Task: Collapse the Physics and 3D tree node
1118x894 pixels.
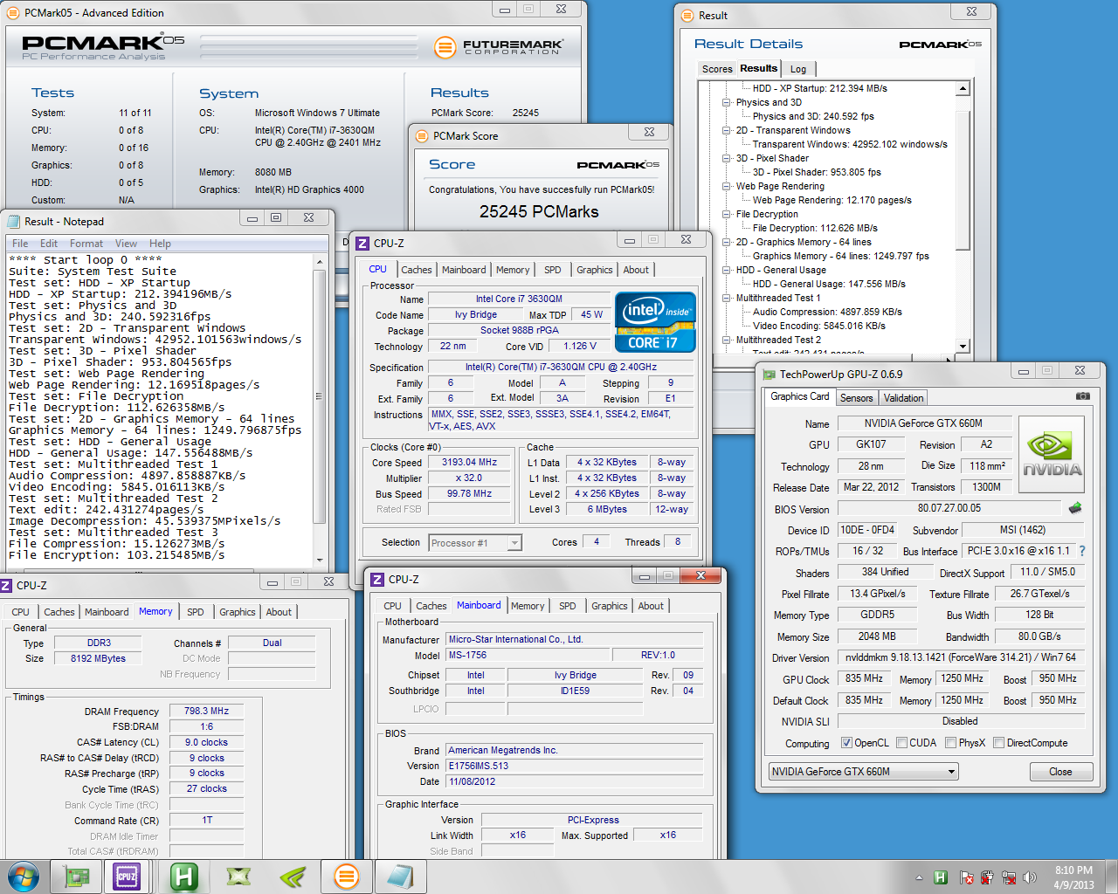Action: [x=727, y=102]
